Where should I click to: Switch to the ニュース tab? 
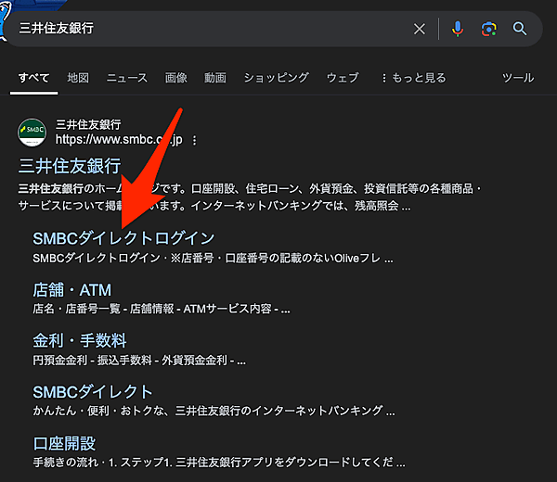tap(127, 78)
